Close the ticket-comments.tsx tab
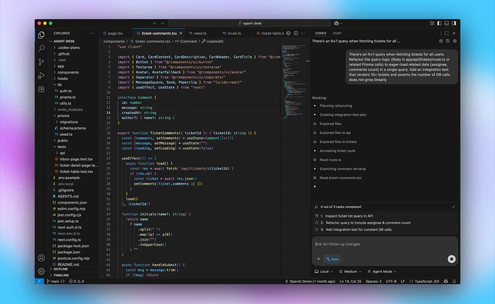 click(181, 33)
